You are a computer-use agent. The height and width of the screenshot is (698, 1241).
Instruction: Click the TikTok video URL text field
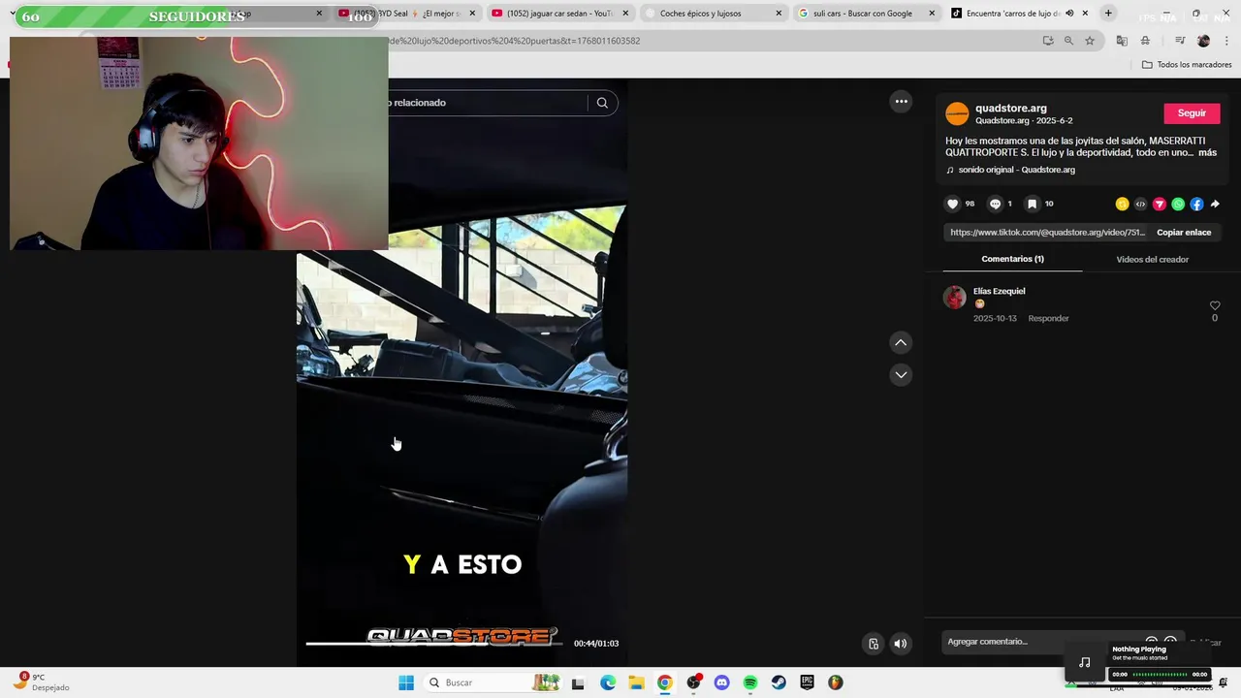(1047, 233)
